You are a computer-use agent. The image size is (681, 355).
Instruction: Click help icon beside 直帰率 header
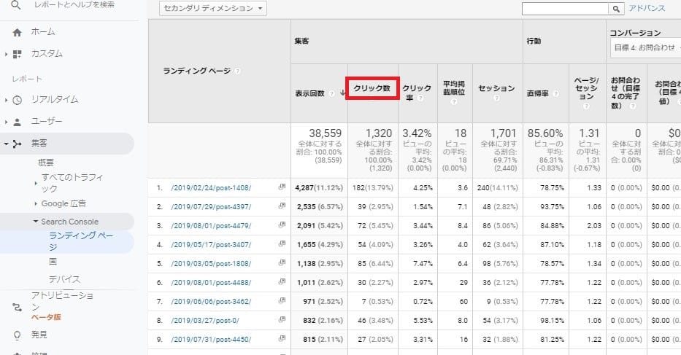(555, 93)
